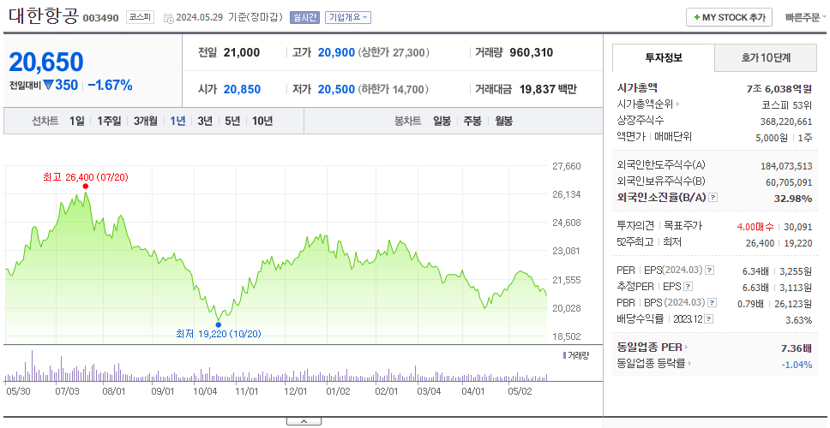Click the 외국인한도주식수 value 184,073,513
The image size is (830, 428).
[x=786, y=166]
